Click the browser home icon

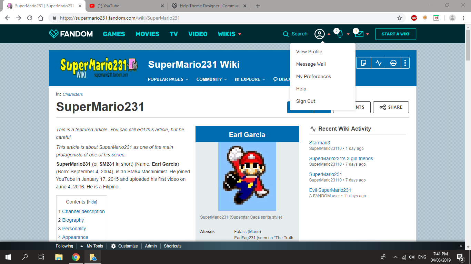(x=41, y=18)
